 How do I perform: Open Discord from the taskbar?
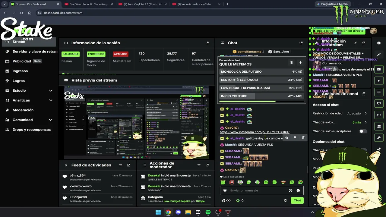178,212
